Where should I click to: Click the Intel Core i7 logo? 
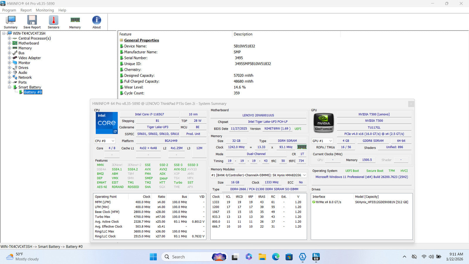tap(107, 123)
